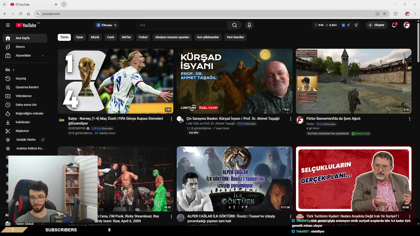Image resolution: width=420 pixels, height=236 pixels.
Task: Open the Filtreler dropdown
Action: [107, 25]
